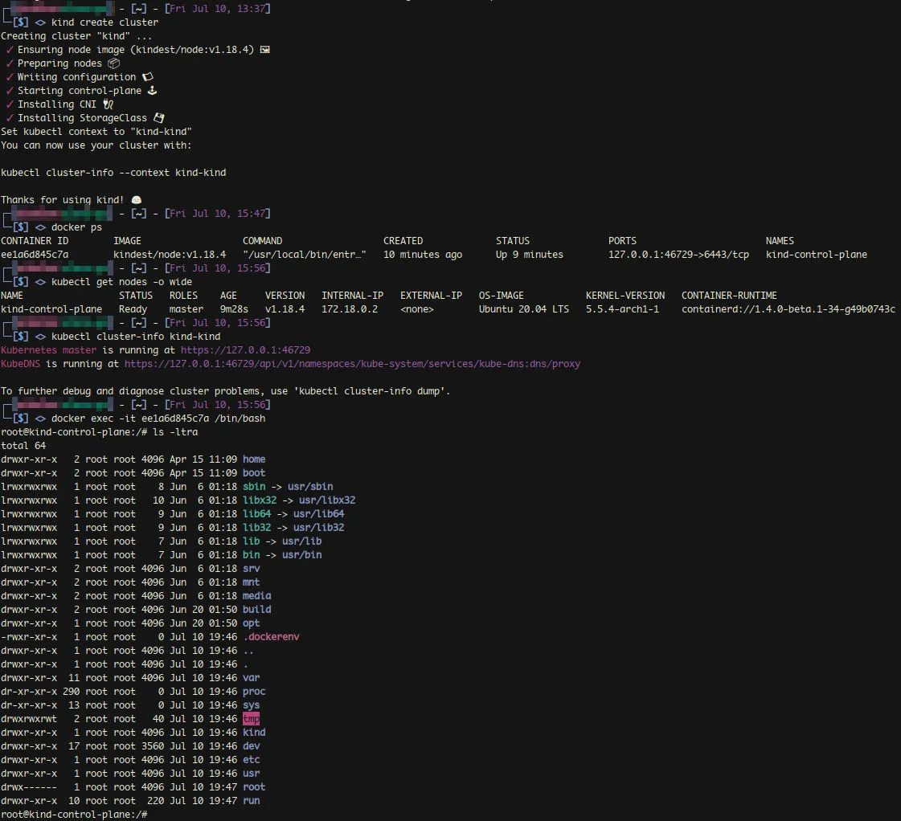
Task: Click the 'var' directory name
Action: click(251, 678)
